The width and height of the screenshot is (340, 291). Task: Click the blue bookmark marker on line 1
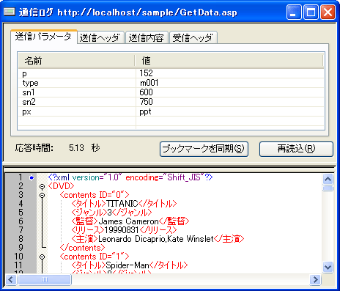32,177
